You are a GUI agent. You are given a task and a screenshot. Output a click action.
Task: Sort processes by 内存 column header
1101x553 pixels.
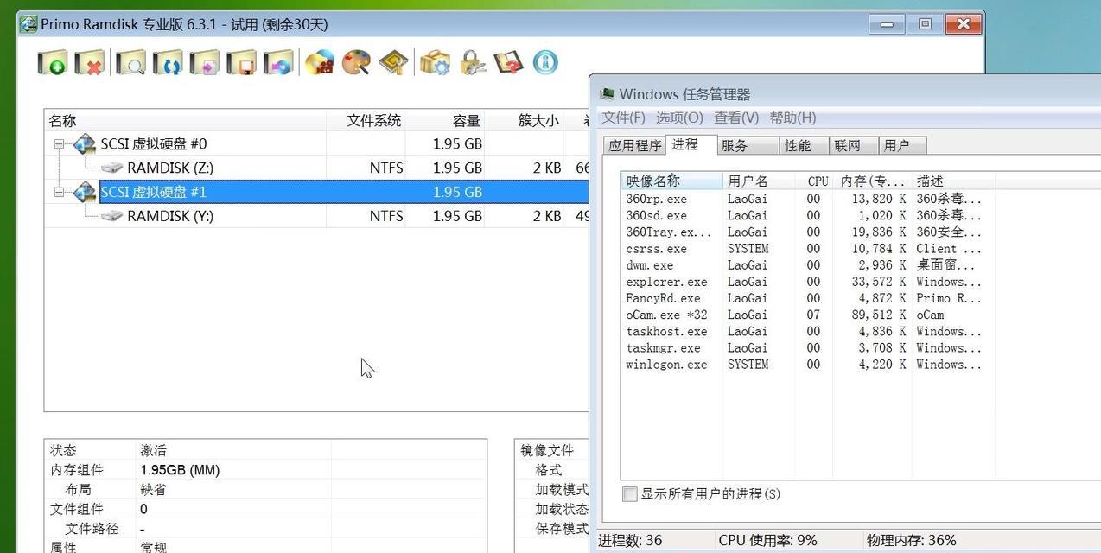point(872,181)
